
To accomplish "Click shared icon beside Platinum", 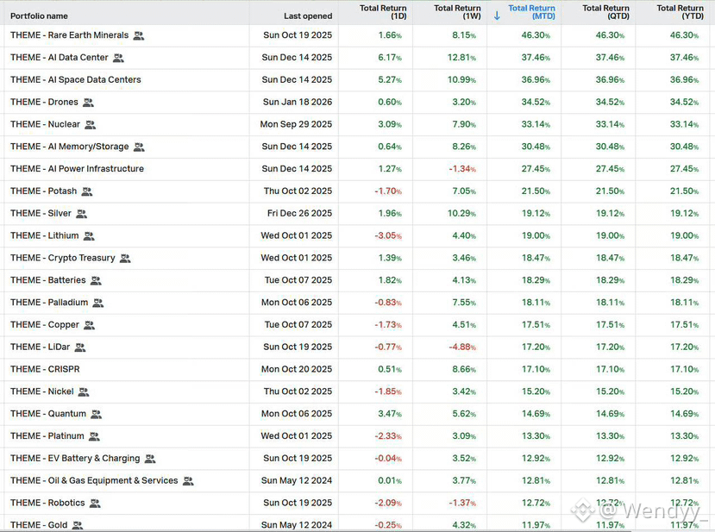I will 94,437.
